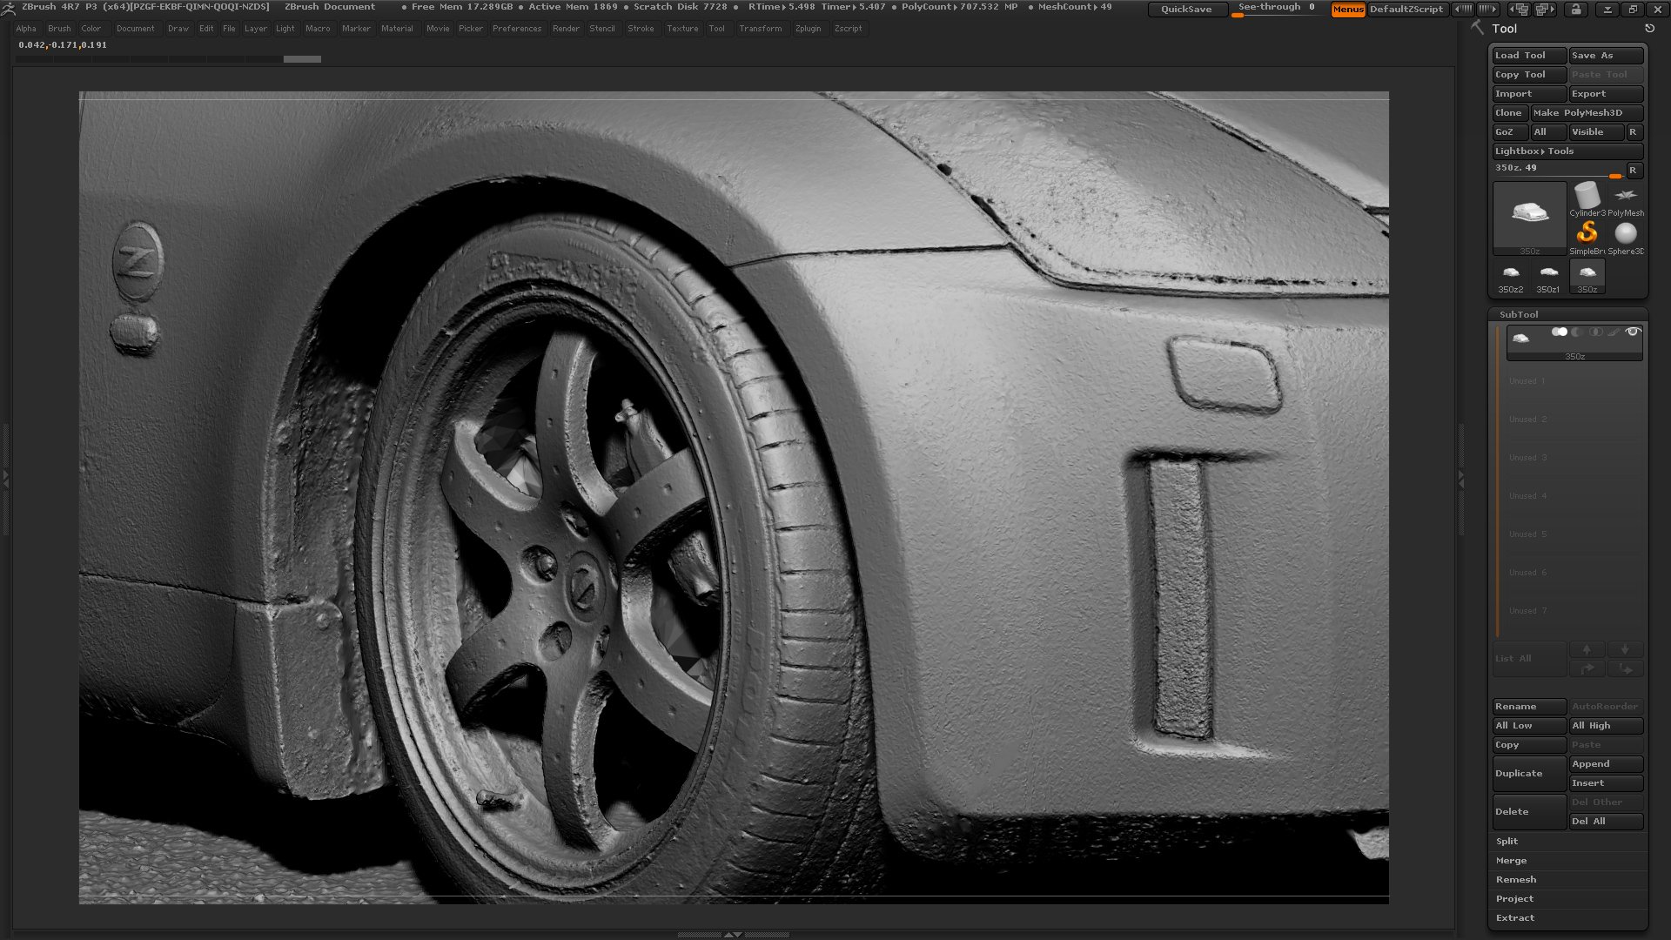Select the Sphere3D tool thumbnail

coord(1626,232)
